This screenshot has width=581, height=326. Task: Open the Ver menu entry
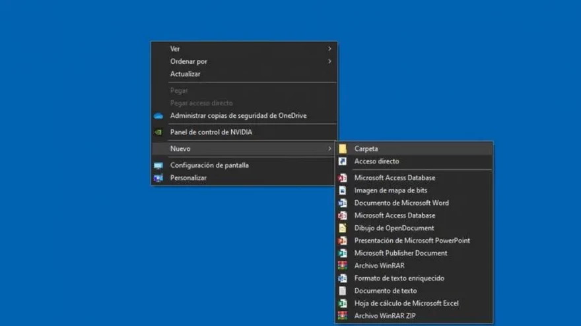tap(244, 49)
